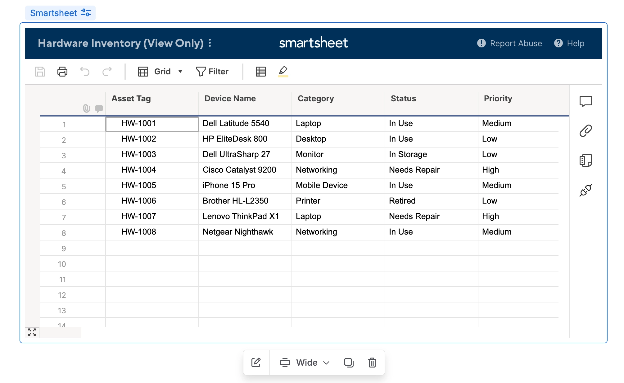Click the Report Abuse exclamation icon
This screenshot has height=383, width=624.
(482, 43)
